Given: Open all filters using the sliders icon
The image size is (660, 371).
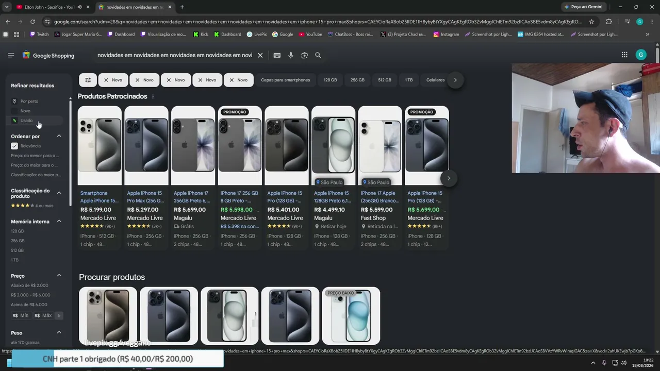Looking at the screenshot, I should [88, 80].
